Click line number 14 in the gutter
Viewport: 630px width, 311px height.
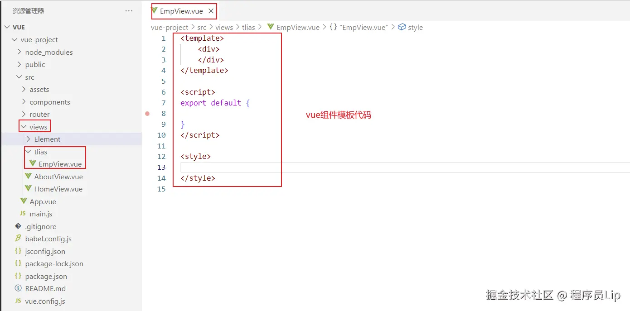(x=161, y=178)
